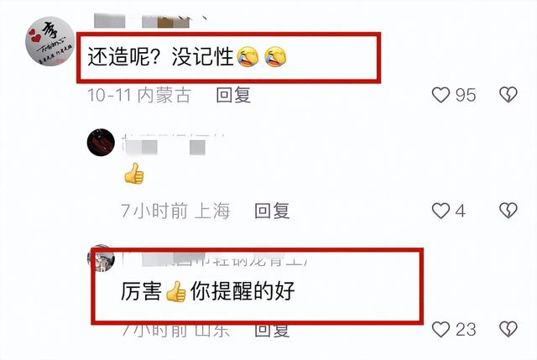
Task: Click the thumbs-up emoji reply
Action: 134,174
